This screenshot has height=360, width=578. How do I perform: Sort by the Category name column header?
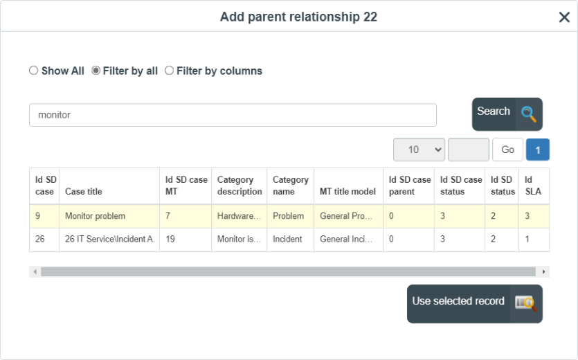pyautogui.click(x=291, y=186)
